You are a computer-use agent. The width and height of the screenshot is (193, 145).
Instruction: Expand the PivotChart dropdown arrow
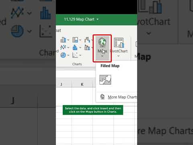click(x=119, y=56)
